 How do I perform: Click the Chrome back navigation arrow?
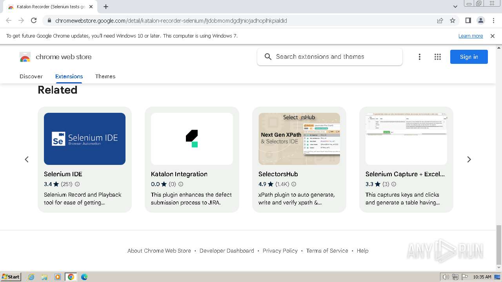click(9, 20)
